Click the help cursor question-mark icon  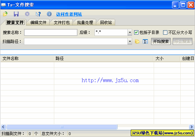[x=38, y=14]
